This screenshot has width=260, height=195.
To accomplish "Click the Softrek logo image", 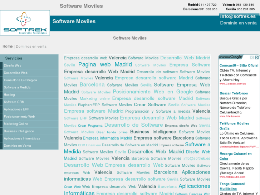I will (x=25, y=23).
